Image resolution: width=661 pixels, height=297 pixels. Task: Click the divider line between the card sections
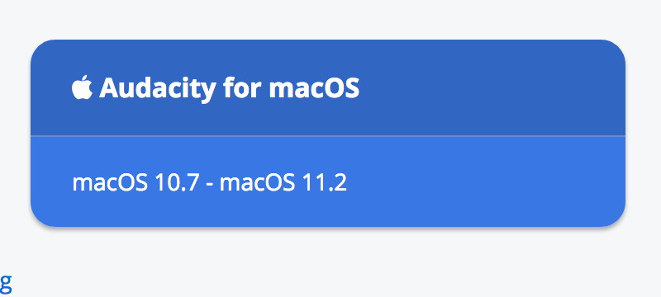click(328, 136)
